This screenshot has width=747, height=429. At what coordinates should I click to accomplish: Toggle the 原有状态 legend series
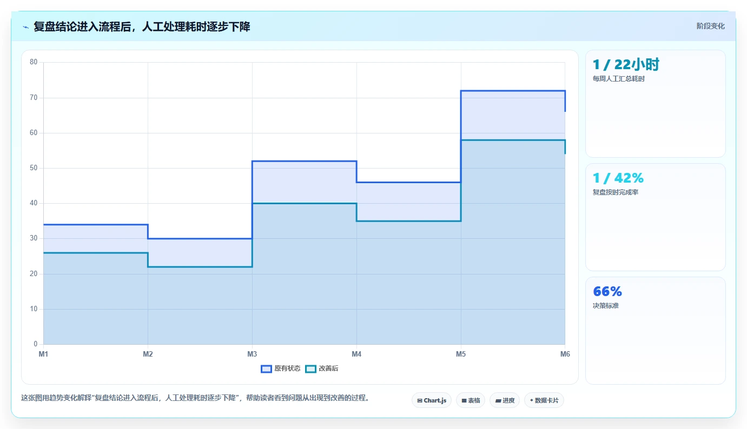click(x=280, y=368)
